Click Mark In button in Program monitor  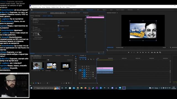[132, 53]
